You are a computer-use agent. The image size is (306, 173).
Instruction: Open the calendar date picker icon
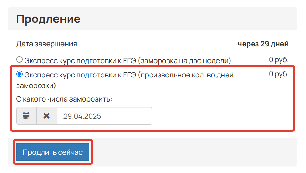pyautogui.click(x=26, y=116)
